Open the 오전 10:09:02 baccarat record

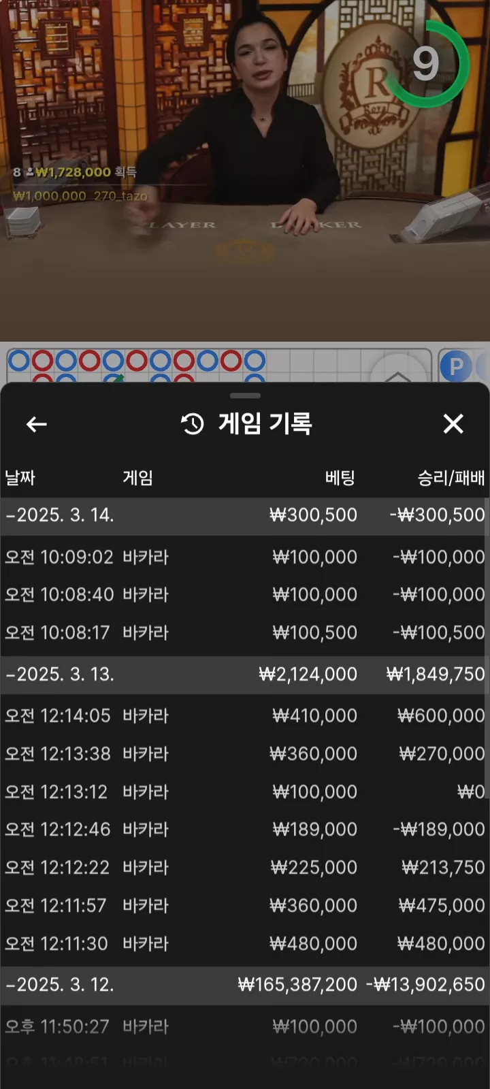(245, 557)
